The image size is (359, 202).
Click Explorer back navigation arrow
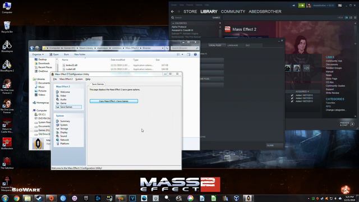coord(32,48)
